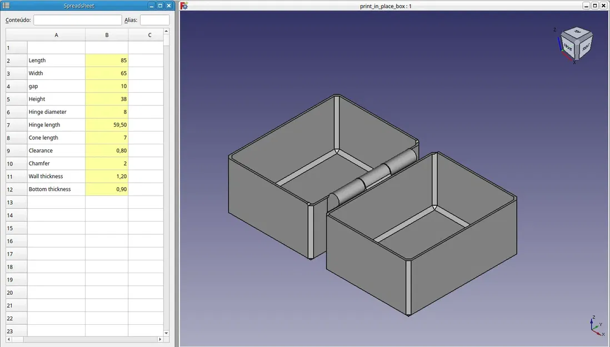The image size is (610, 347).
Task: Select the gap value 10 cell
Action: [x=107, y=86]
